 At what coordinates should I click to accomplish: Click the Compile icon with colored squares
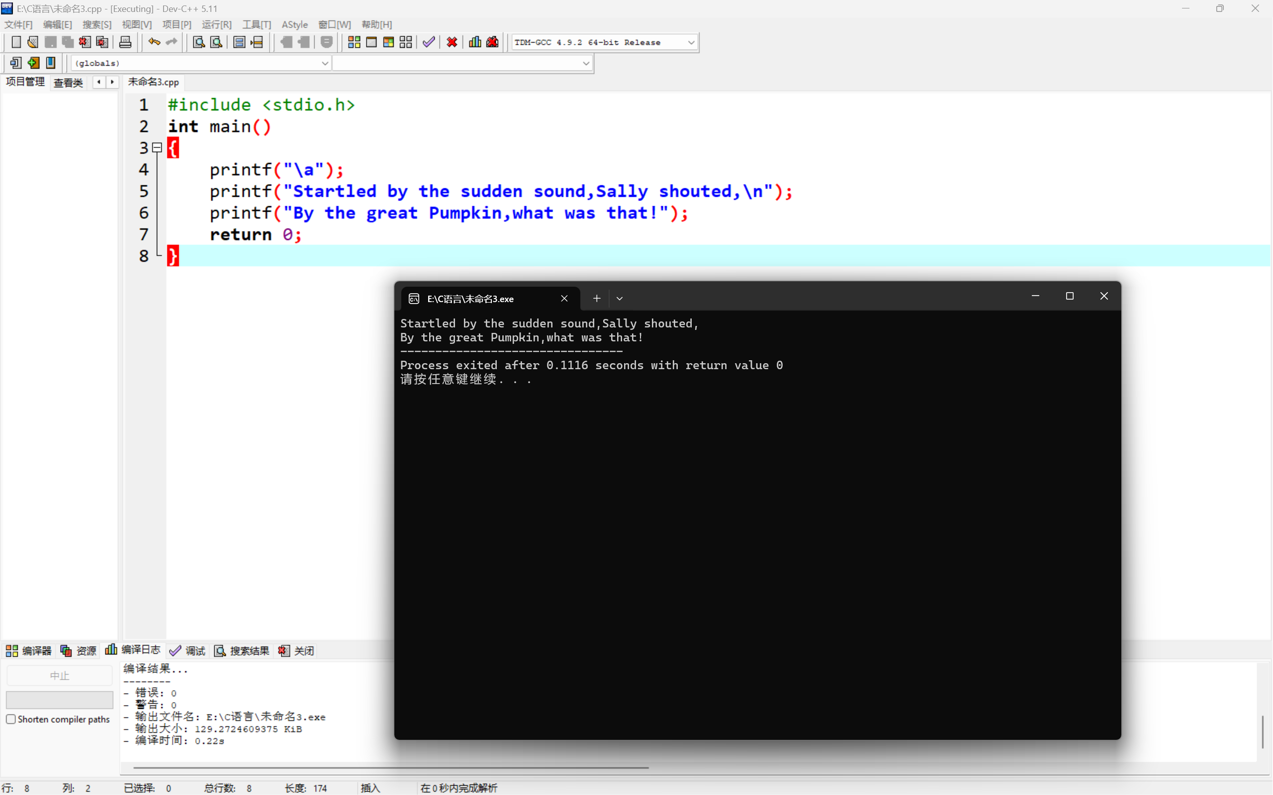coord(354,42)
